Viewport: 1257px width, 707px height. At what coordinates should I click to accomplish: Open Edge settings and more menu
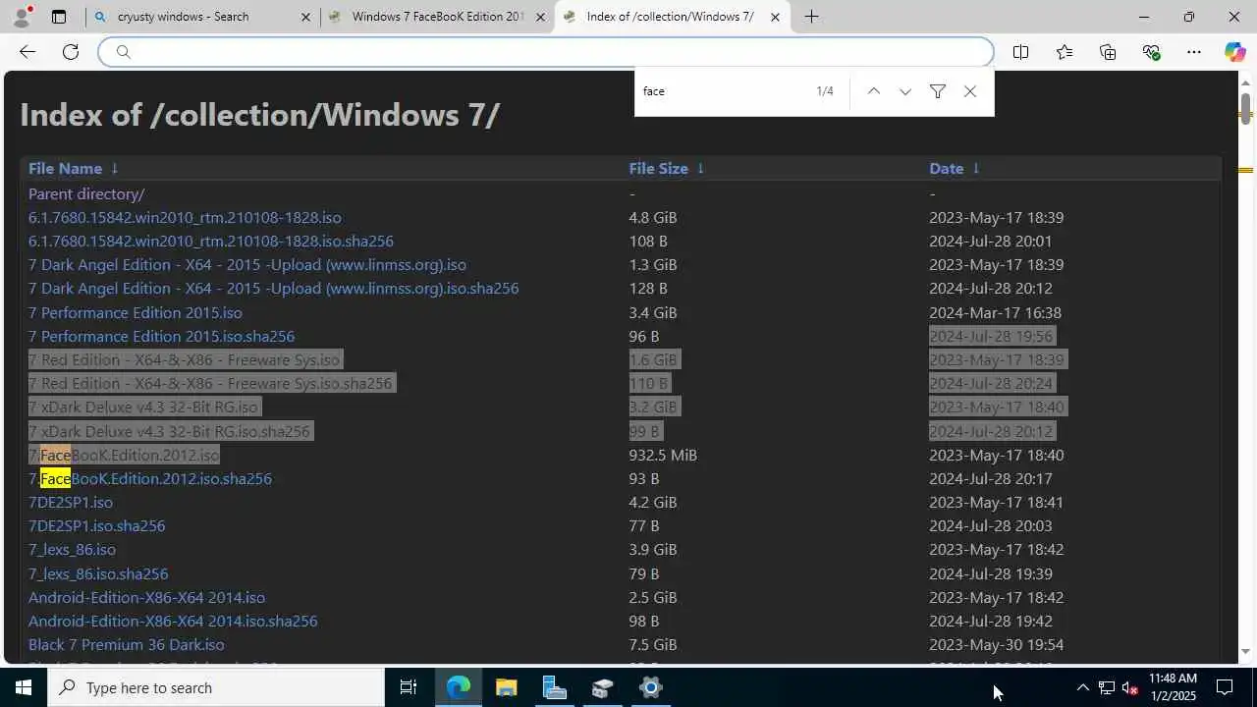pos(1194,52)
